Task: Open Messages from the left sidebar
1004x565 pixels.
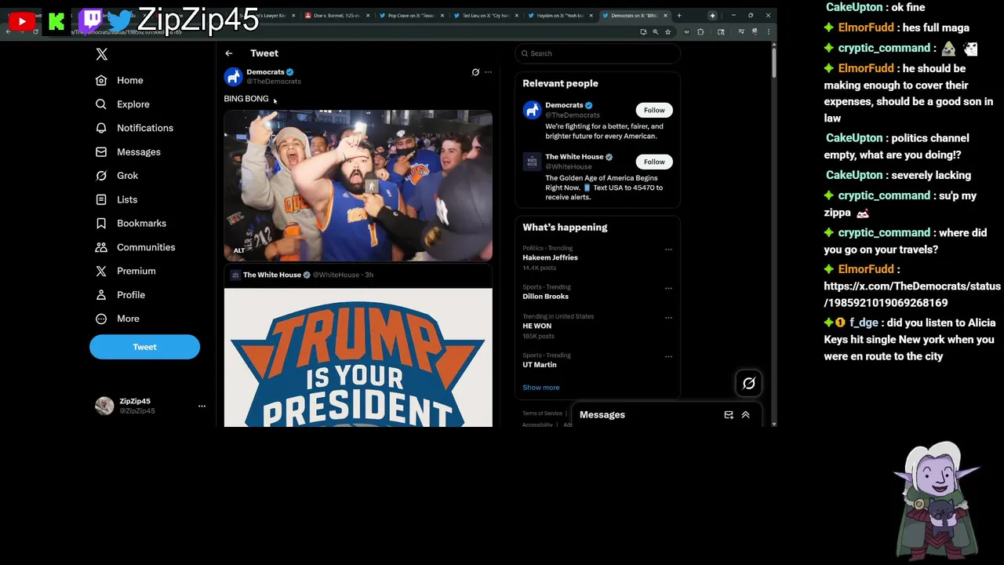Action: (x=129, y=151)
